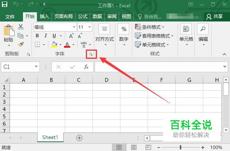Viewport: 230px width, 151px height.
Task: Adjust the zoom slider handle
Action: coord(181,147)
